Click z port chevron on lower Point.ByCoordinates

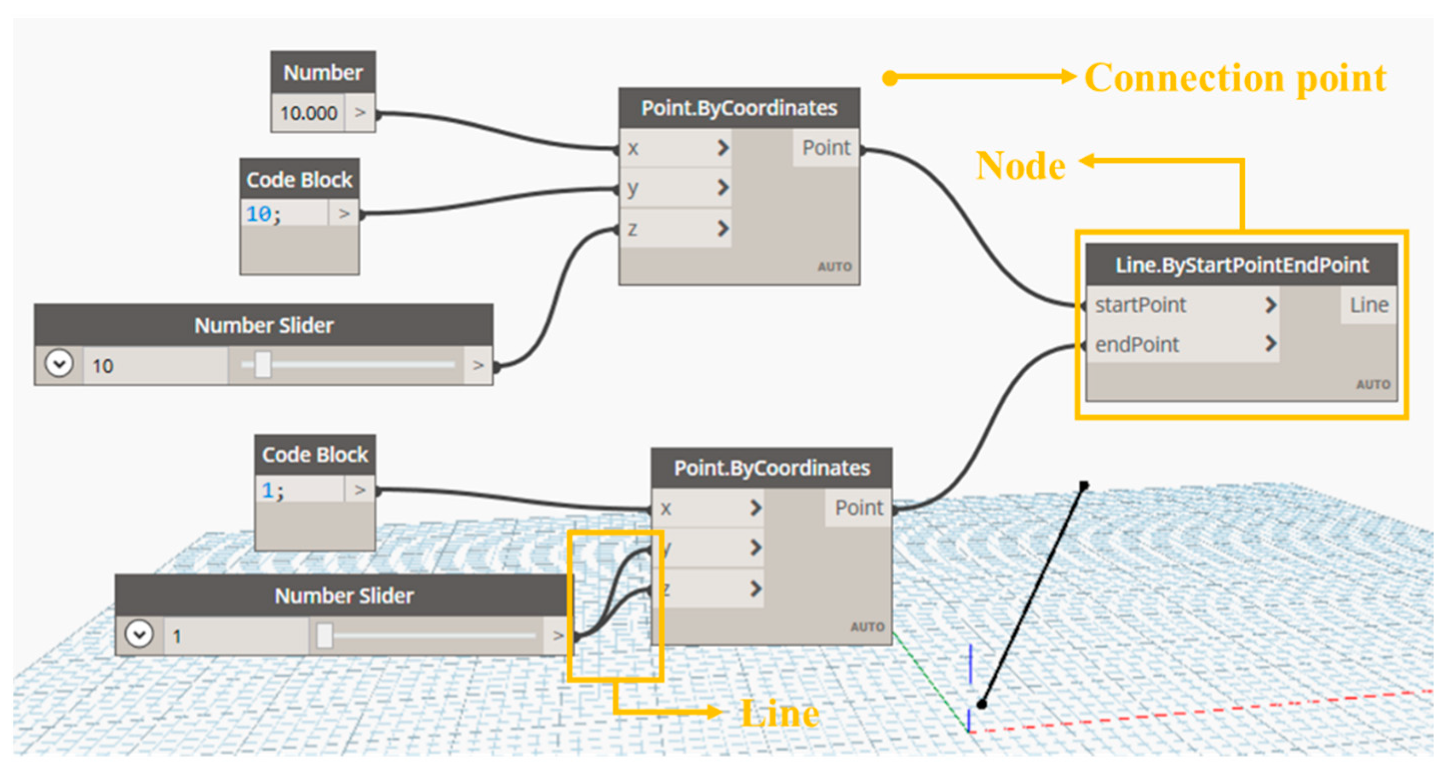point(755,588)
